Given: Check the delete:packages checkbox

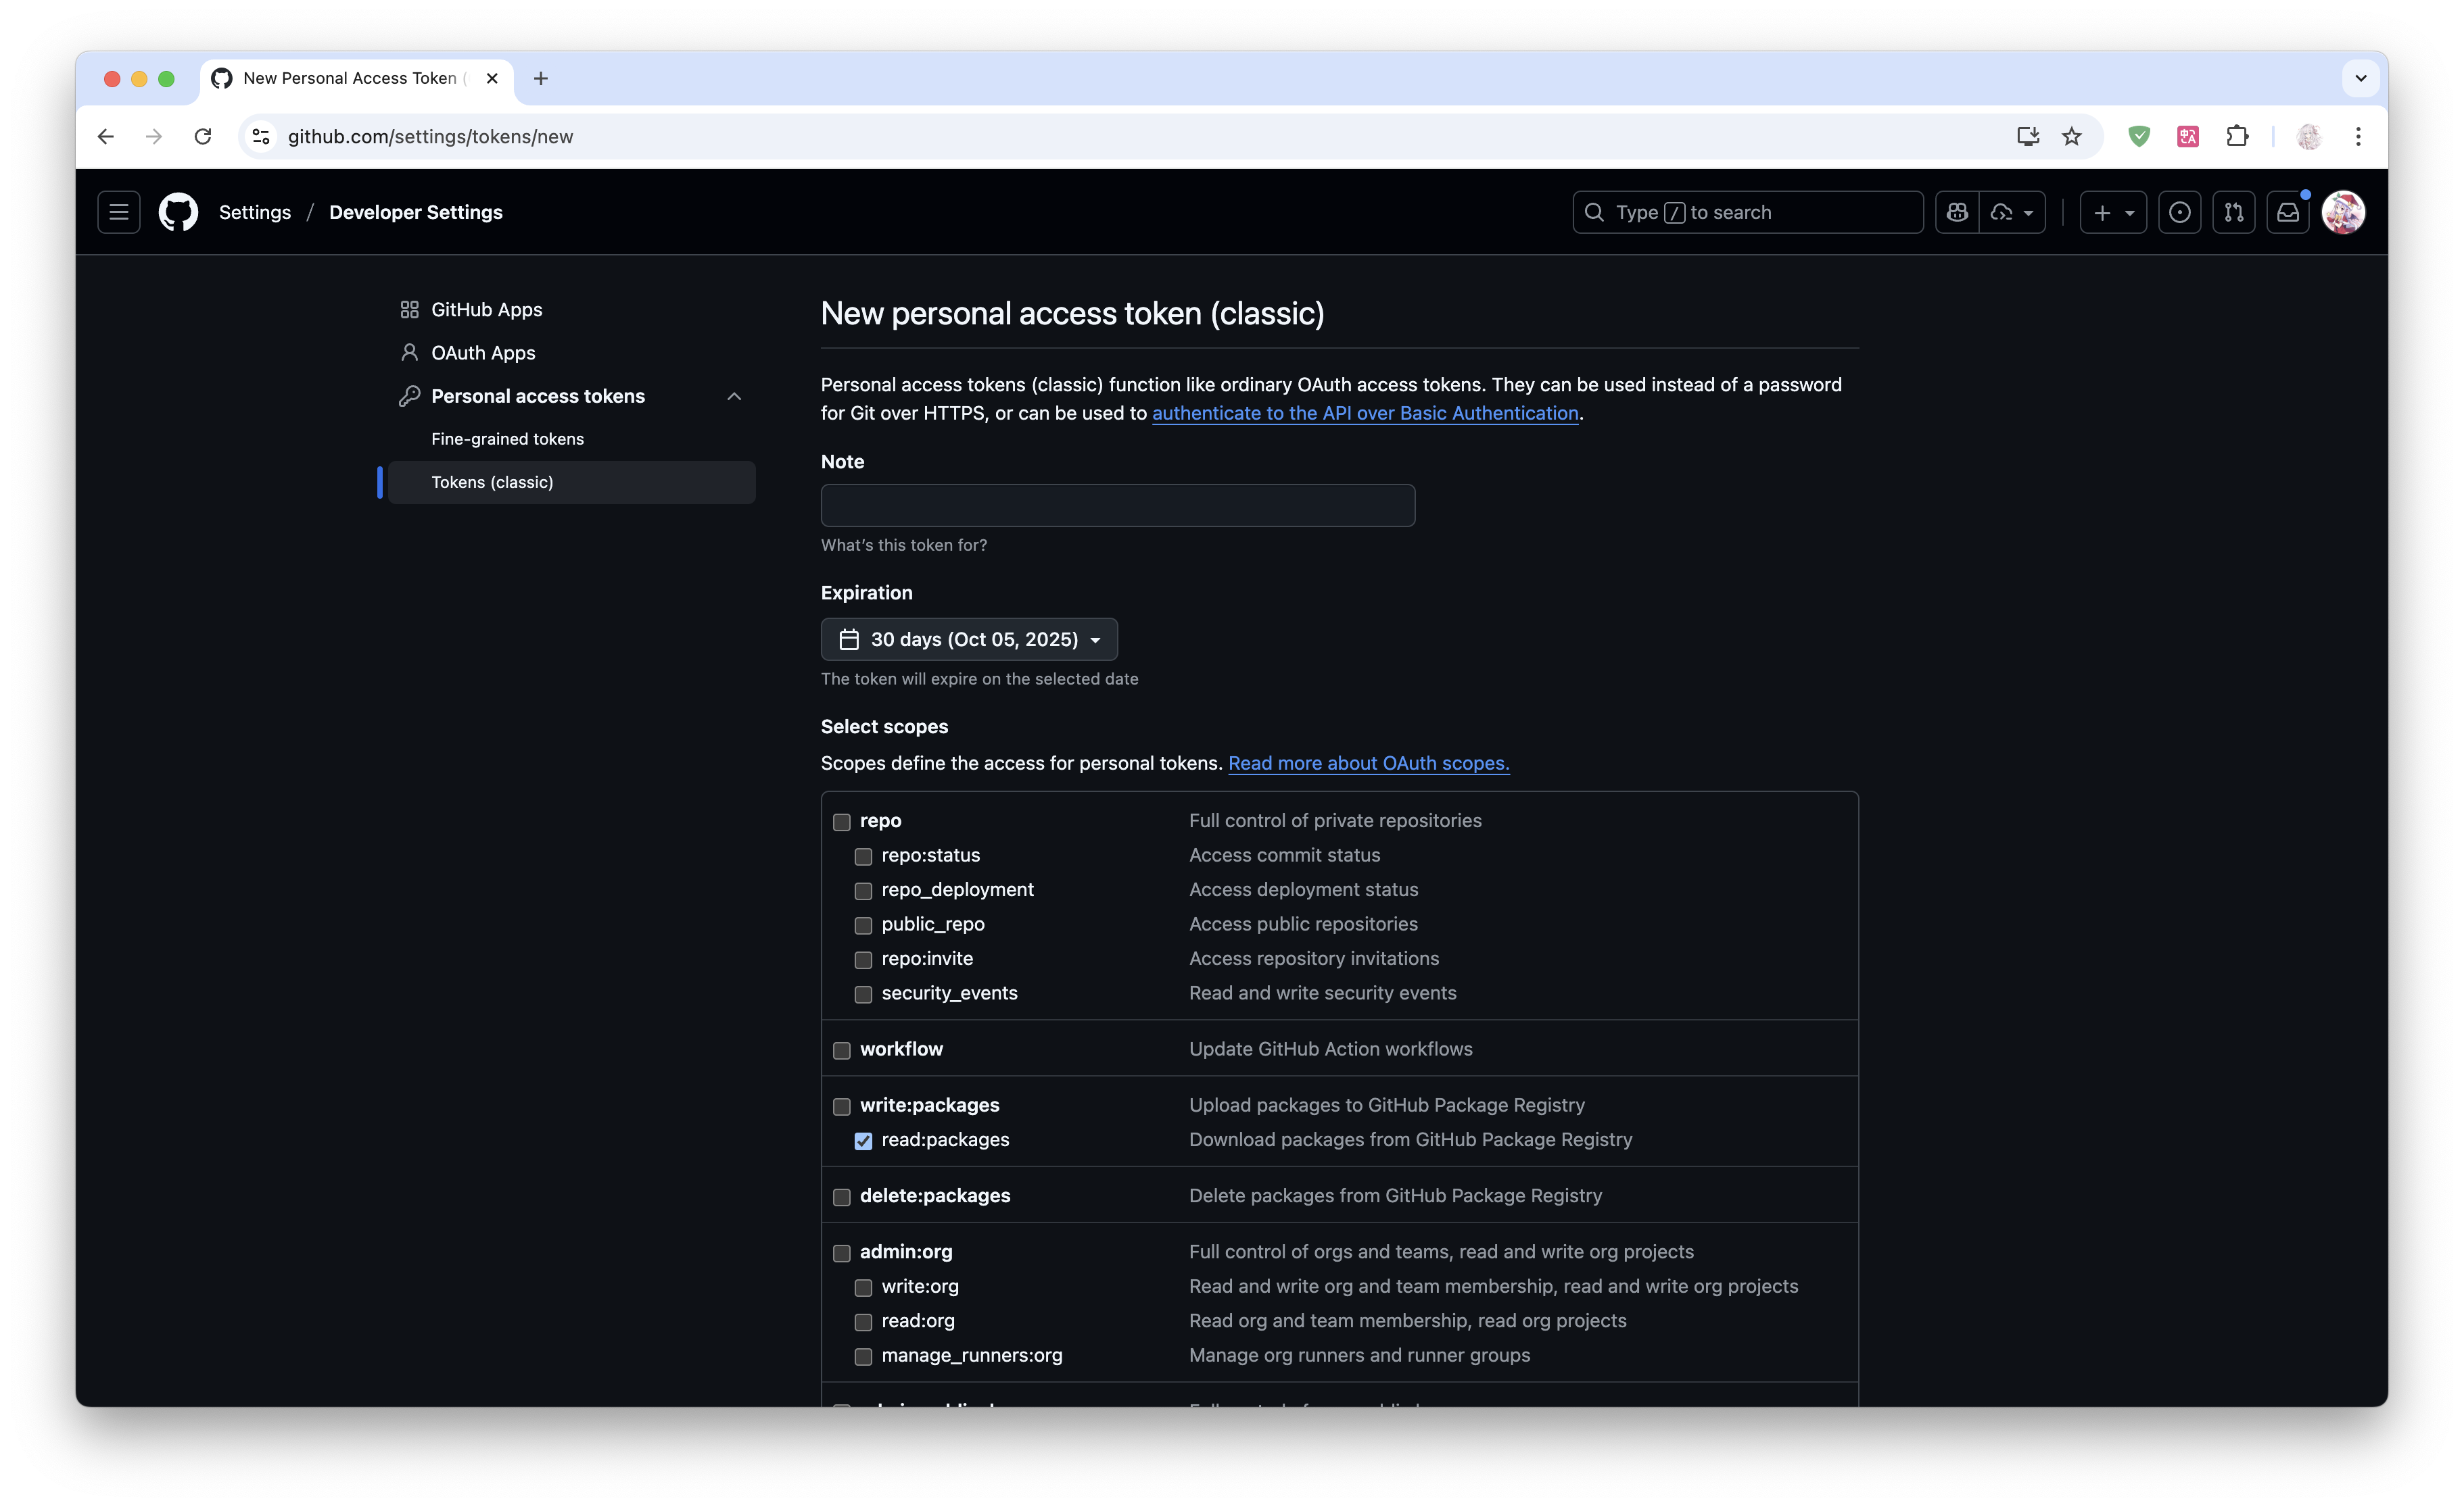Looking at the screenshot, I should point(842,1197).
